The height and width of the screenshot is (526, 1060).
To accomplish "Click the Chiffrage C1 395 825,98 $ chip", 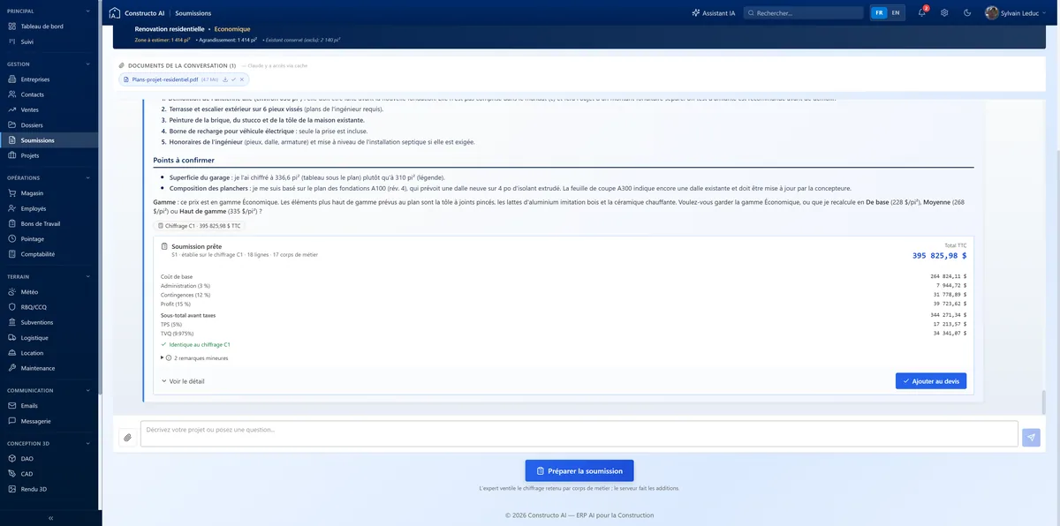I will (199, 226).
